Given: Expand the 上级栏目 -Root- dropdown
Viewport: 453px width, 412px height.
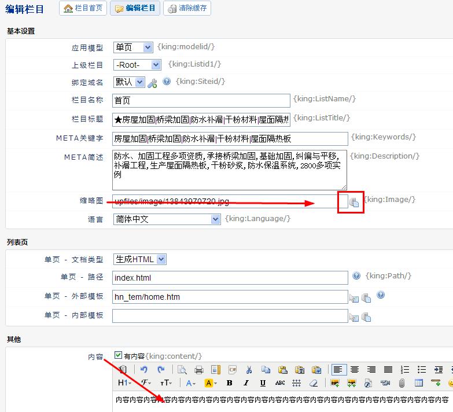Looking at the screenshot, I should tap(137, 65).
